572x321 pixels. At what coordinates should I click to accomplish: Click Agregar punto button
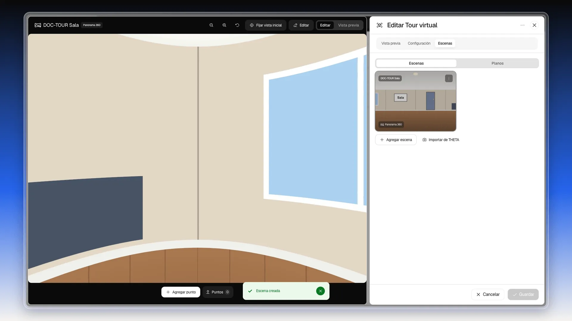[181, 292]
